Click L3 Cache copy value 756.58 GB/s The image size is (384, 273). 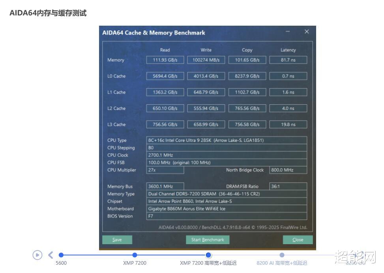click(247, 124)
